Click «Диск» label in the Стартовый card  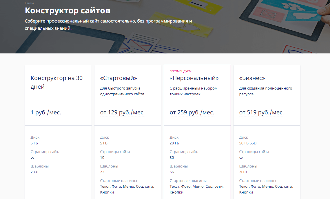pos(104,137)
